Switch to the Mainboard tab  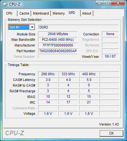point(41,13)
